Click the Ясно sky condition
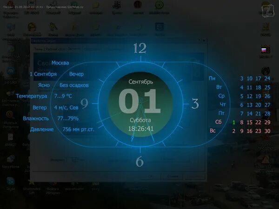This screenshot has height=209, width=279. click(44, 85)
